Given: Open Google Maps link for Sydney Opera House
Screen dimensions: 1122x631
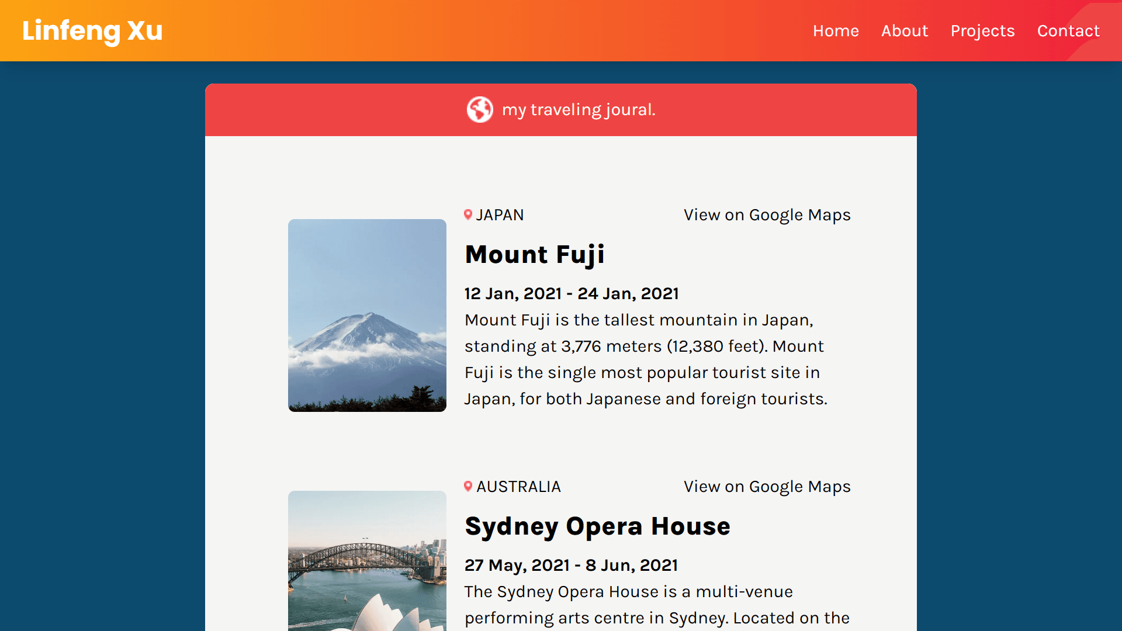Looking at the screenshot, I should (x=767, y=487).
